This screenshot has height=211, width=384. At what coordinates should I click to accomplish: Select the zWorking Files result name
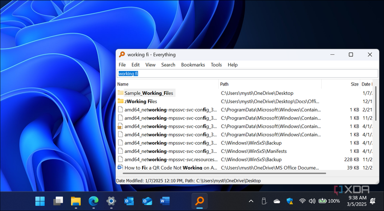click(x=141, y=101)
